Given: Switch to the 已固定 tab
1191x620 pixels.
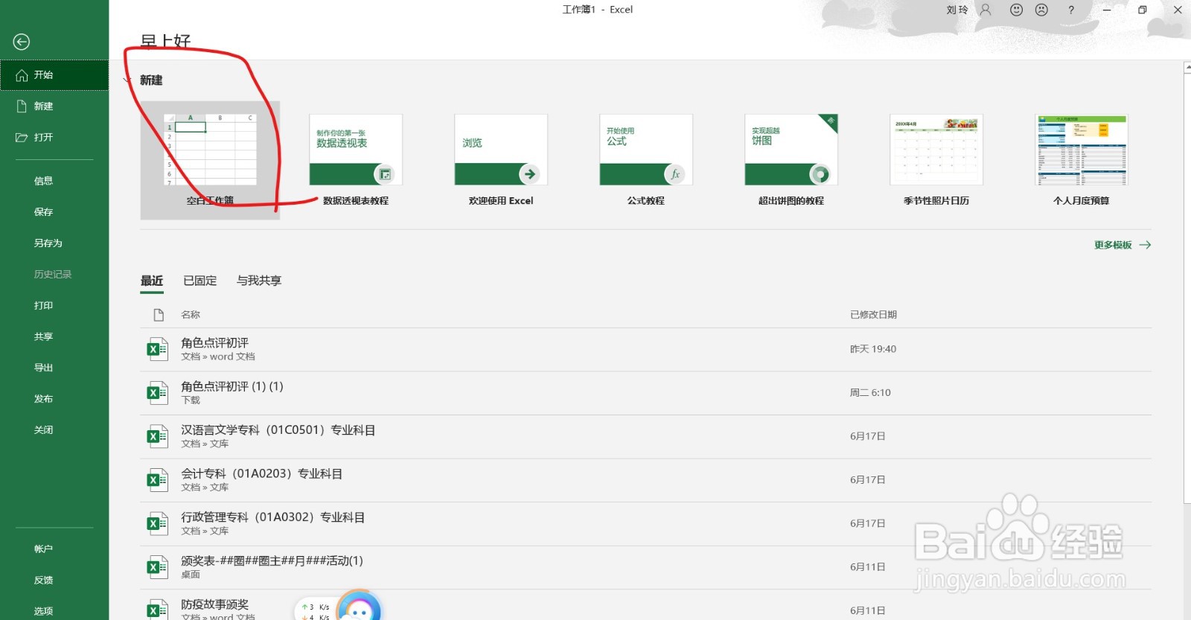Looking at the screenshot, I should pyautogui.click(x=200, y=281).
